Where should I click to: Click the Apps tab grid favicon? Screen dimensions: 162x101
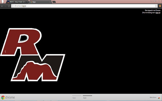click(31, 2)
